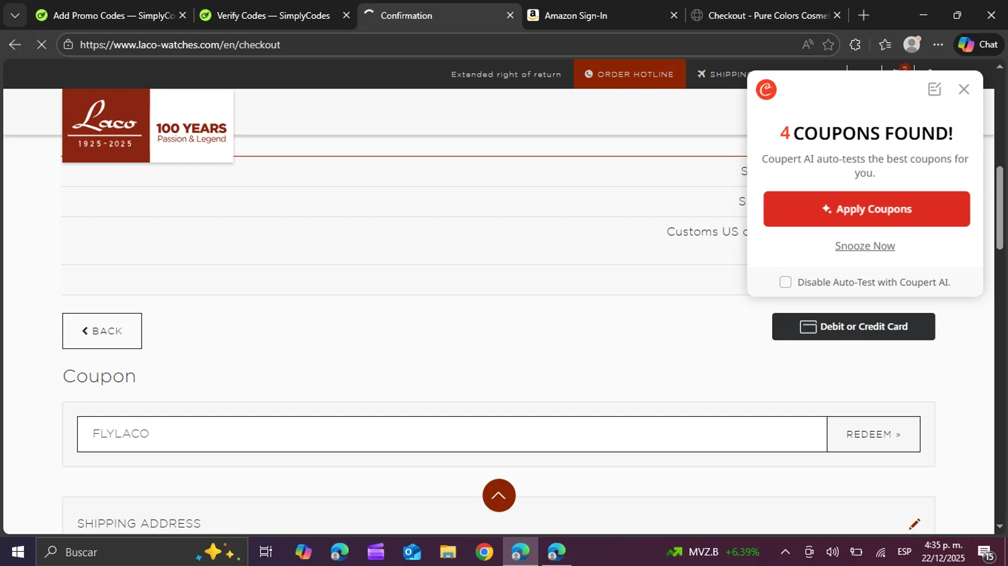Viewport: 1008px width, 566px height.
Task: Open the Favorites list
Action: [x=885, y=45]
